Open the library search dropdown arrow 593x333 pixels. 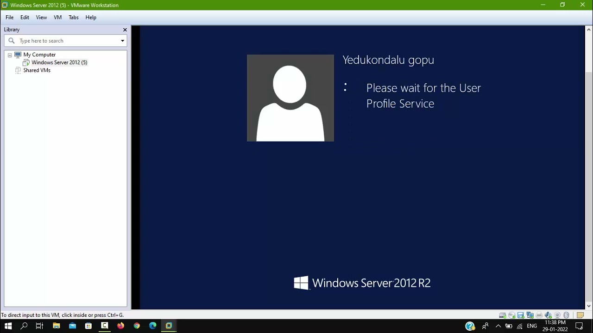(x=122, y=41)
